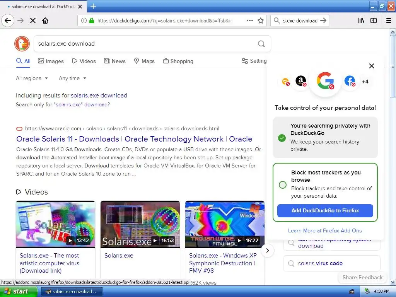396x297 pixels.
Task: Click the DuckDuckGo duck logo
Action: click(x=22, y=43)
